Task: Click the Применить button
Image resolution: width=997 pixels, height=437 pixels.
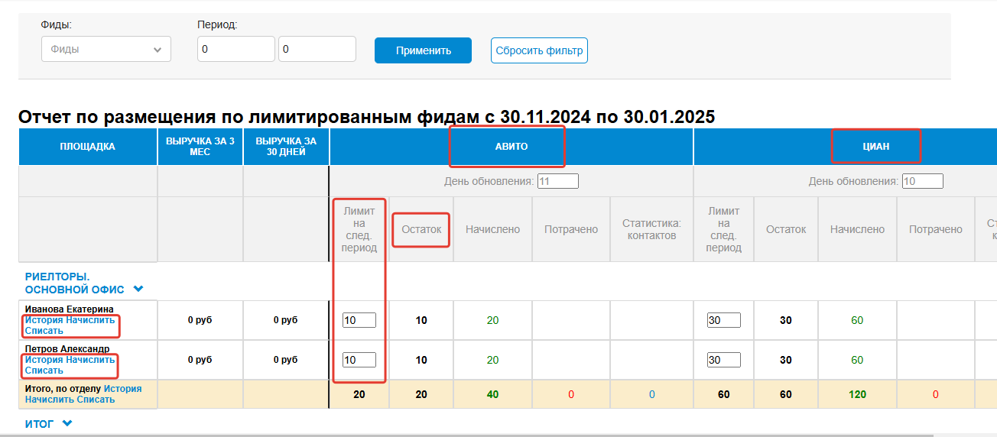Action: (423, 50)
